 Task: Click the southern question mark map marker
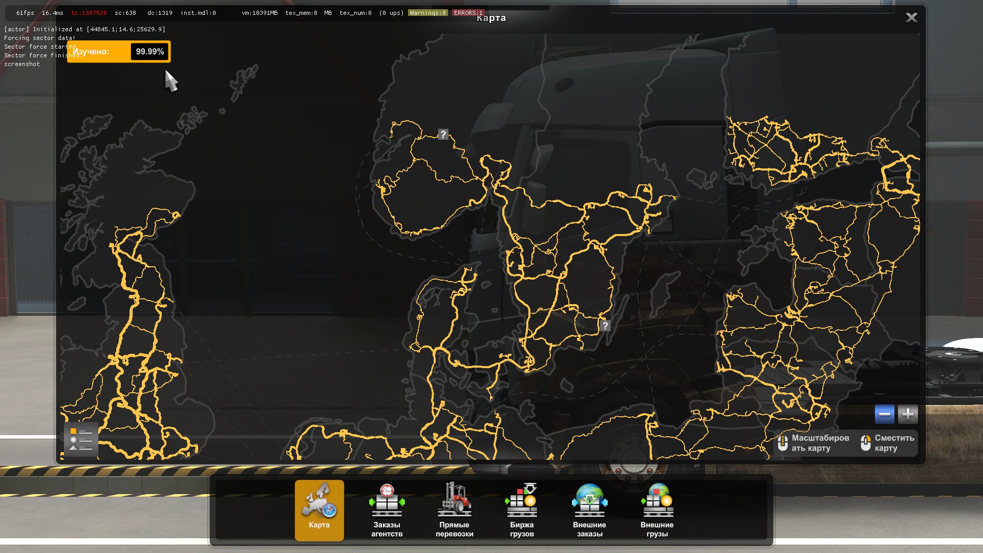[x=605, y=326]
